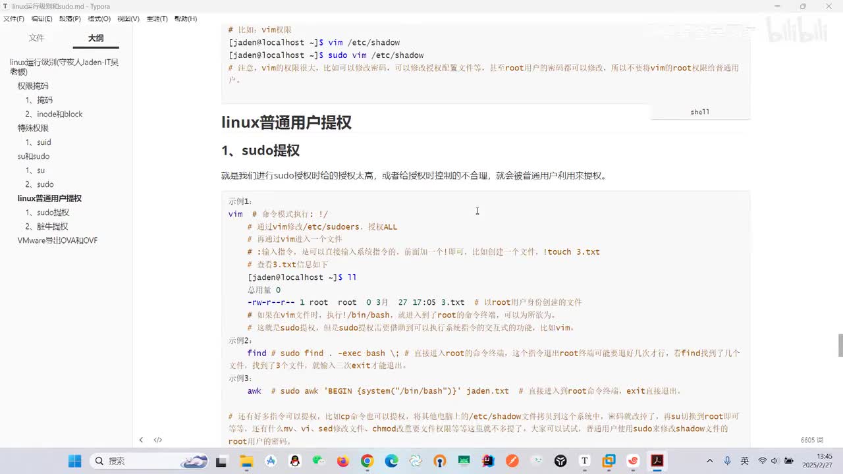843x474 pixels.
Task: Launch the QQ penguin taskbar icon
Action: (294, 461)
